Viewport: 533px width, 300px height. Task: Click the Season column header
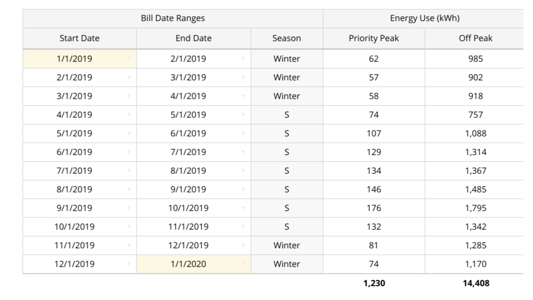pos(286,39)
